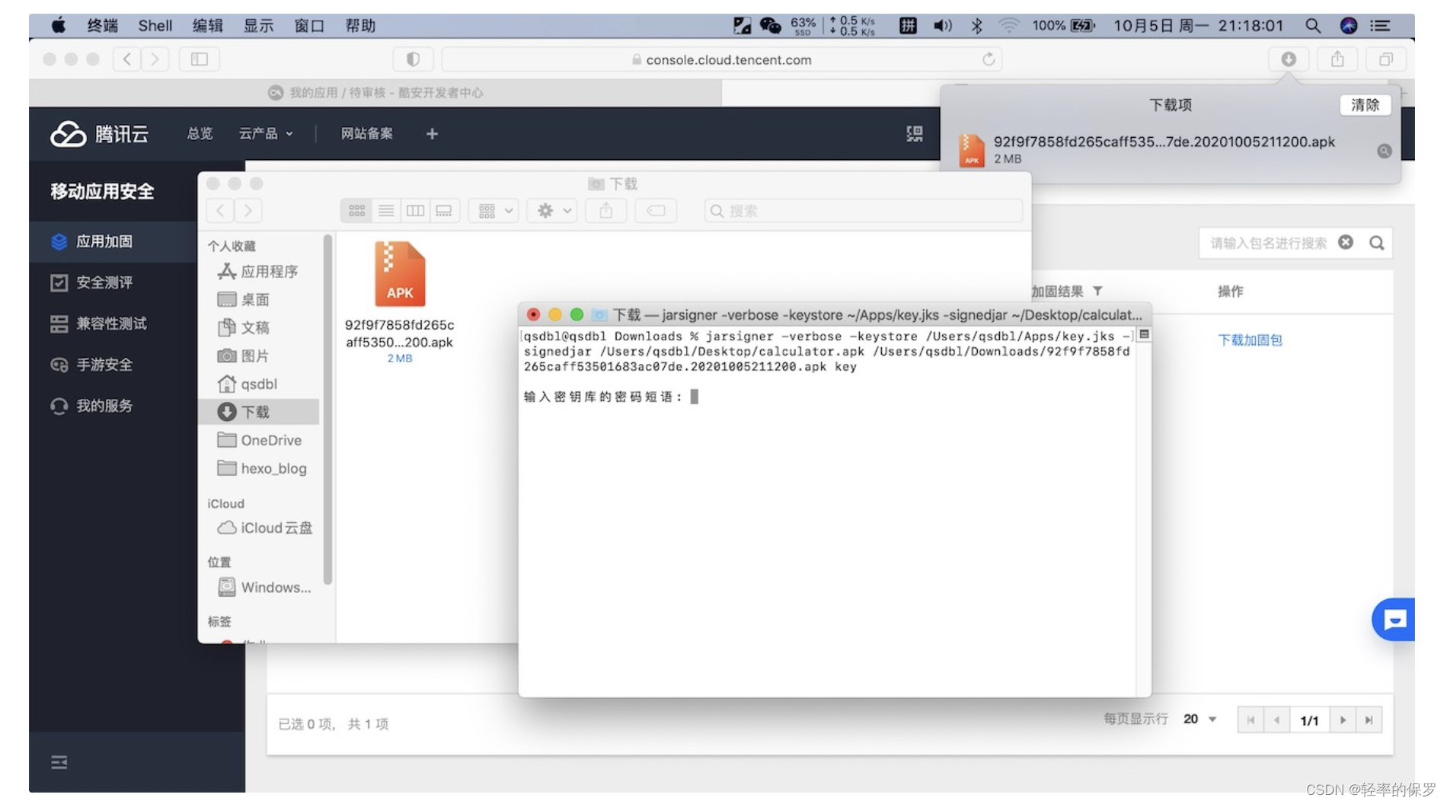Open the 显示 menu
Screen dimensions: 1447x804
point(258,26)
